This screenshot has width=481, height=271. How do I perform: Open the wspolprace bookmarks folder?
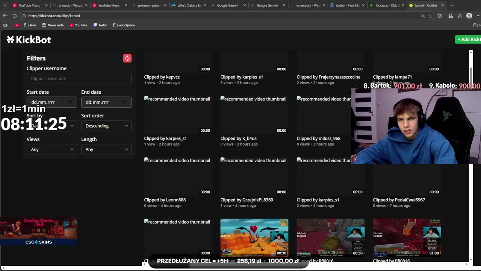click(x=124, y=25)
